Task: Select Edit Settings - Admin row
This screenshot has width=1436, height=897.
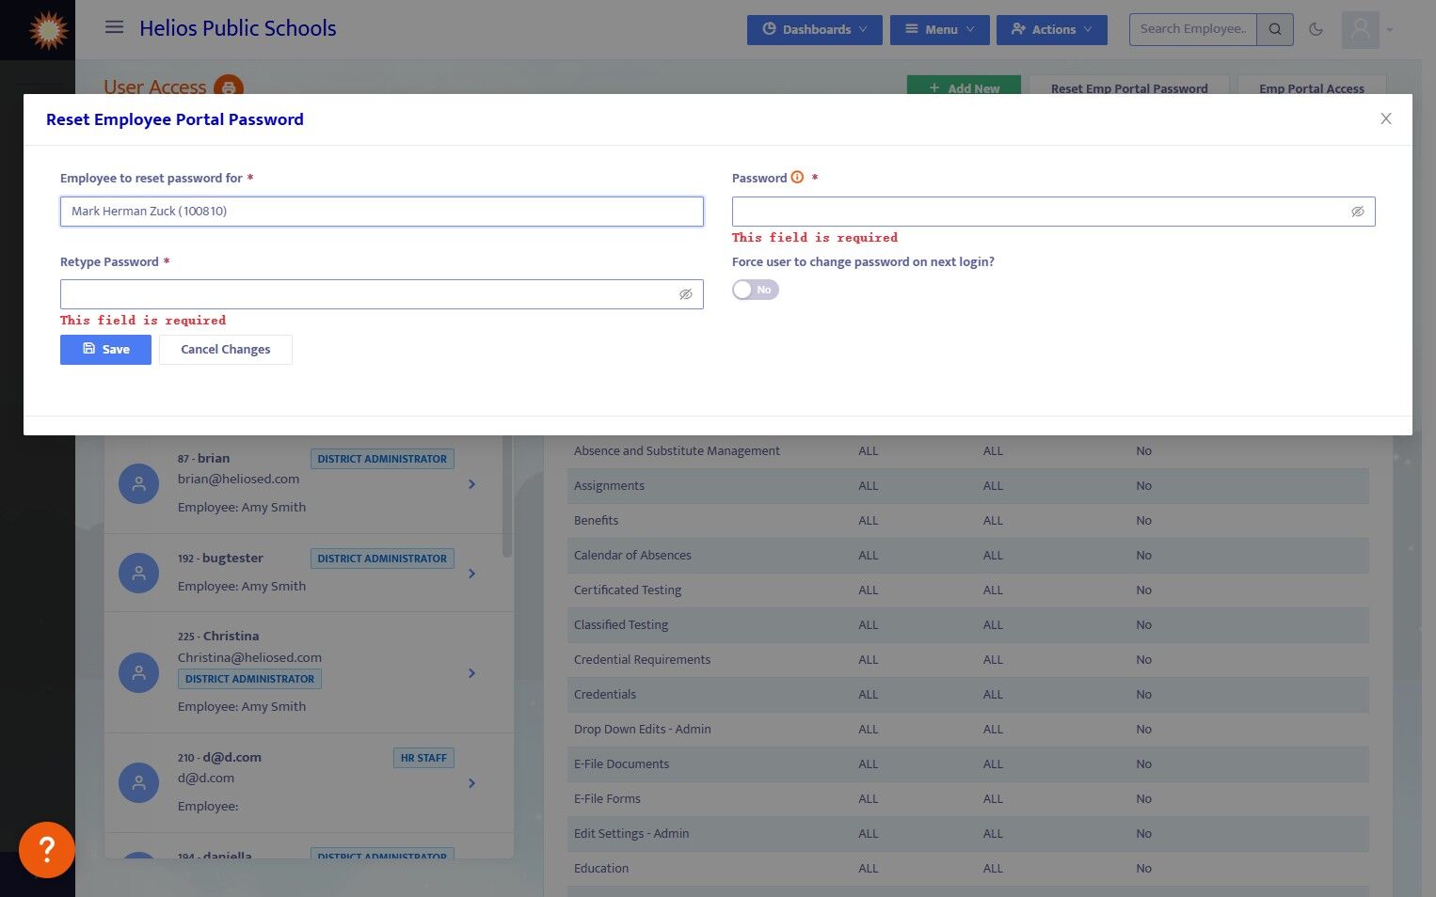Action: (x=967, y=834)
